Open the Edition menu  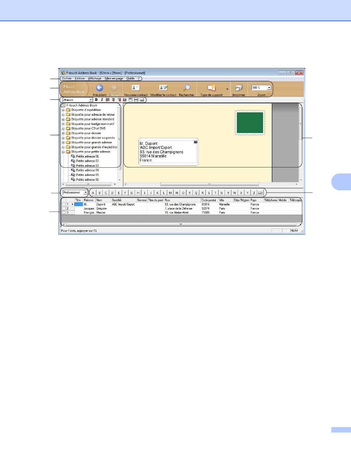(x=79, y=78)
